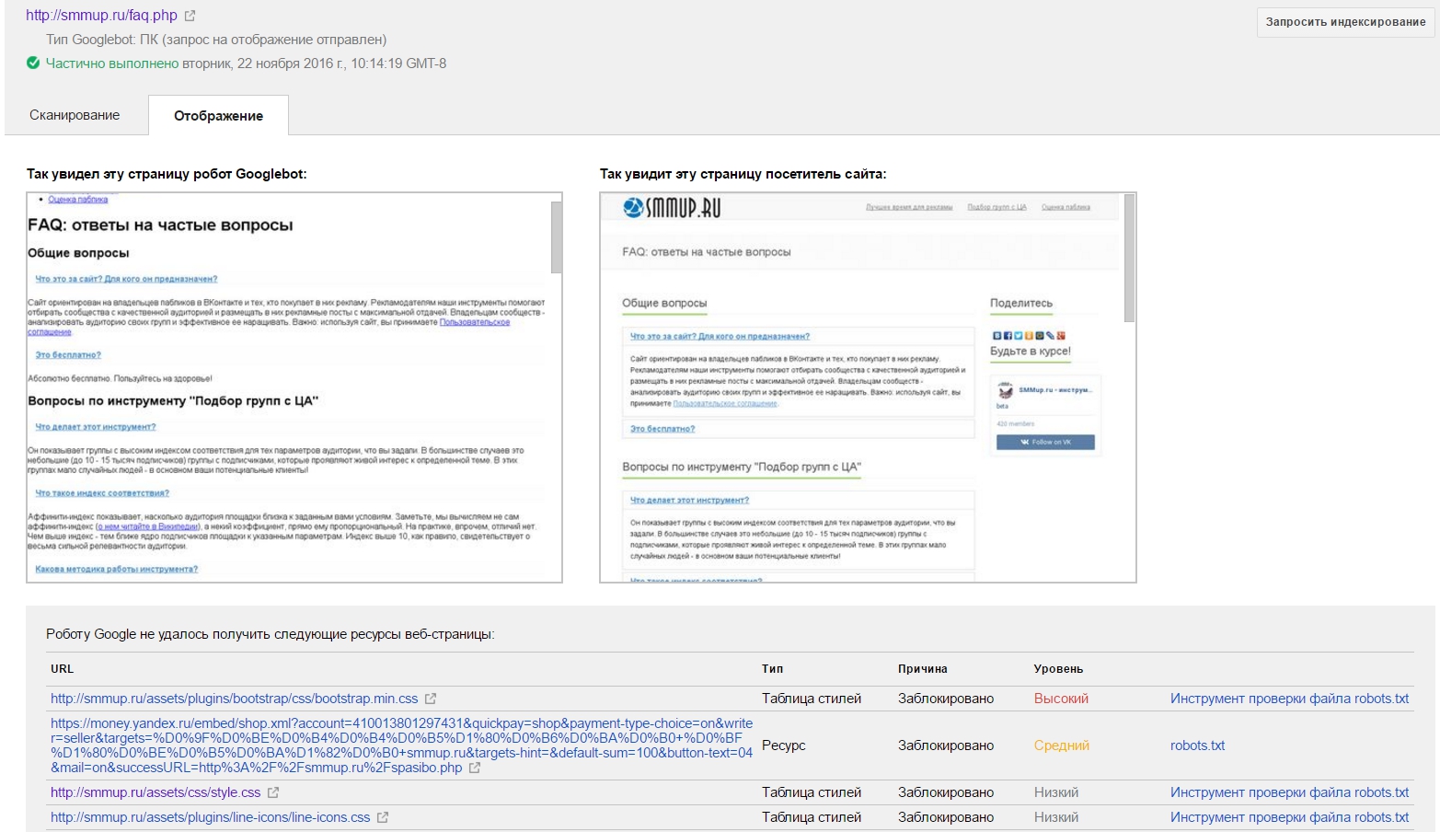Open robots.txt link for yandex resource
The height and width of the screenshot is (832, 1440).
1197,745
